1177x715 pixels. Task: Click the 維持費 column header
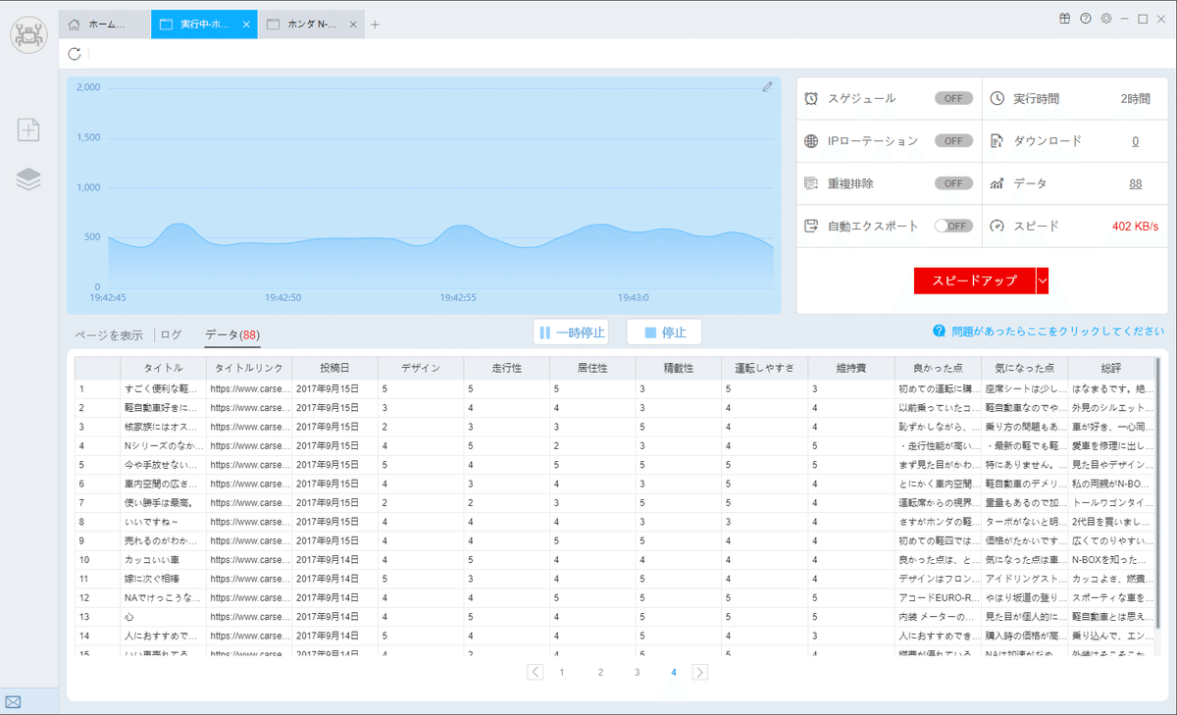[x=850, y=368]
